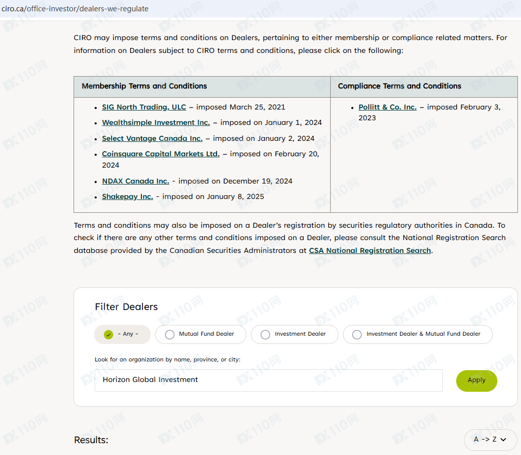
Task: Open the A -> Z sort dropdown
Action: point(490,440)
